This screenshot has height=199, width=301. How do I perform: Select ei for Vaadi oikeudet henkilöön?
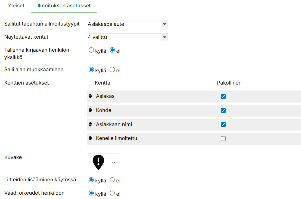pos(112,193)
